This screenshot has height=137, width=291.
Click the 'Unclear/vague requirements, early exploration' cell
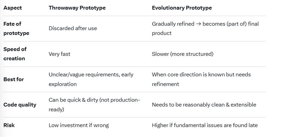91,79
